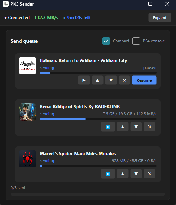176x205 pixels.
Task: Move Spider-Man: Miles Morales down in queue
Action: [136, 174]
